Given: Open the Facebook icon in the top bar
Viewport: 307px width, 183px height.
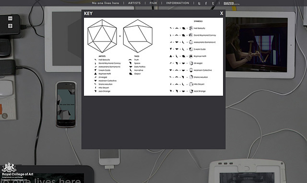Looking at the screenshot, I should click(x=206, y=3).
